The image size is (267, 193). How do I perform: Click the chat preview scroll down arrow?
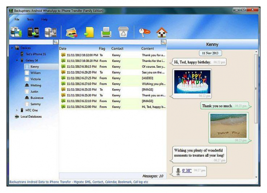click(x=256, y=177)
